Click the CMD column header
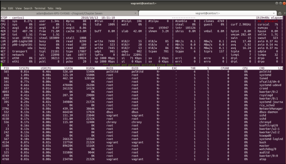The height and width of the screenshot is (164, 286). point(262,68)
